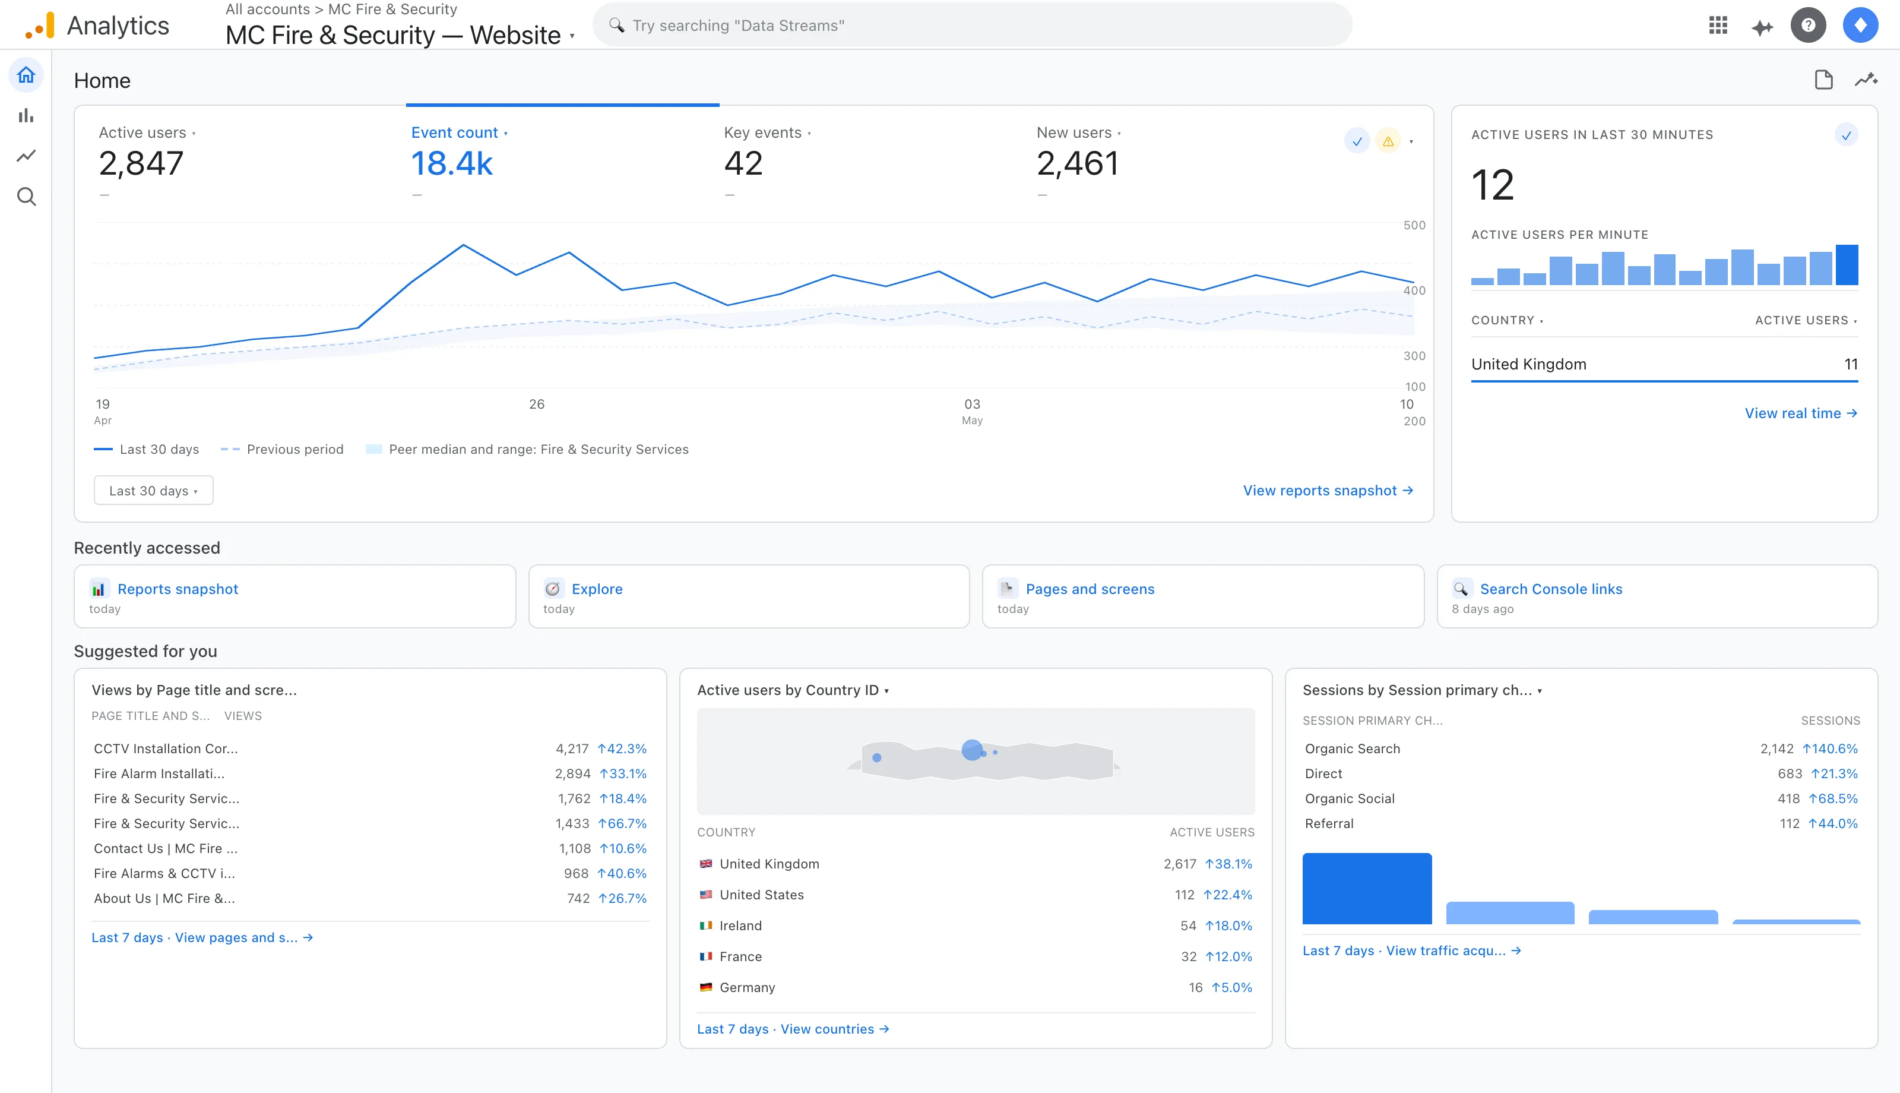
Task: Click the Previous period legend item
Action: (x=282, y=450)
